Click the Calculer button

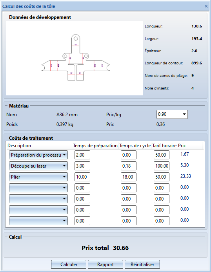(69, 265)
